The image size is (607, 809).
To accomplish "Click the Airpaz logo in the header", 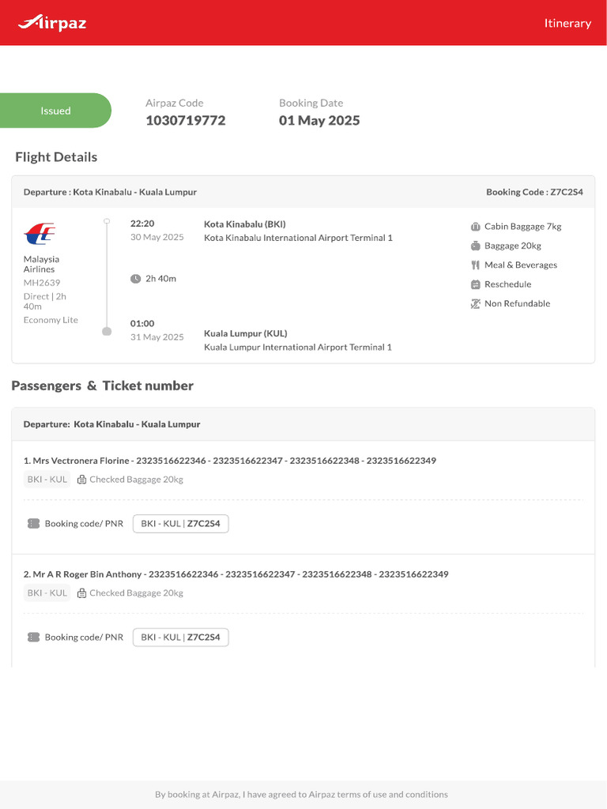I will pos(52,23).
